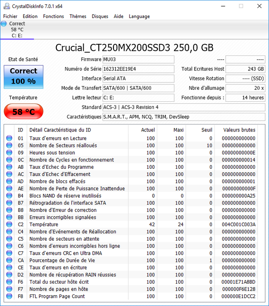The image size is (269, 306).
Task: Click status orb for Taux d'Echec d'Effacement
Action: [x=9, y=174]
